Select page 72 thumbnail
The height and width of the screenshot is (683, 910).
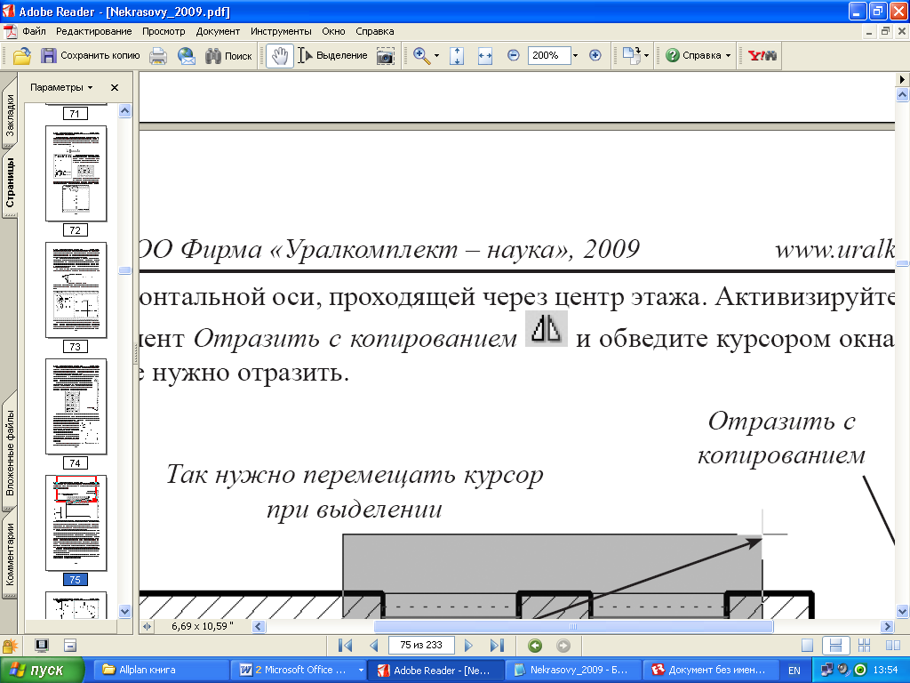[76, 173]
